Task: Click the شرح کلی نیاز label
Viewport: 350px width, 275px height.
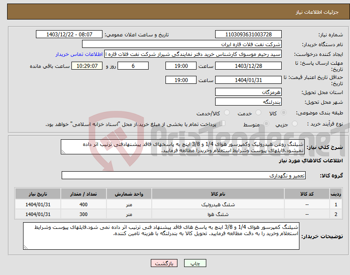Action: [325, 147]
